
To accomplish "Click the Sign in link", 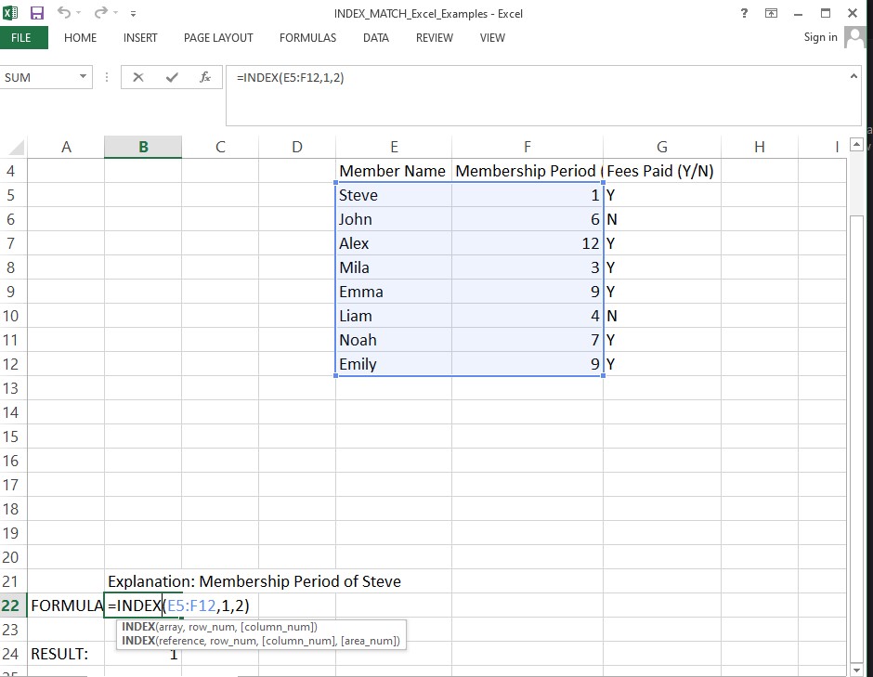I will [x=820, y=37].
